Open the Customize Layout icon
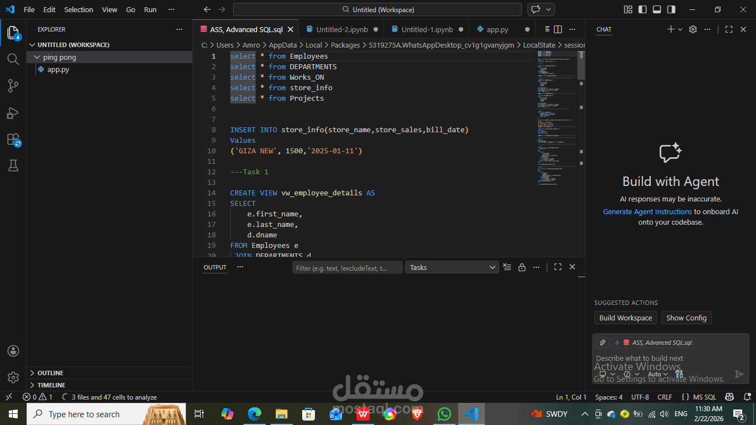 [x=628, y=9]
